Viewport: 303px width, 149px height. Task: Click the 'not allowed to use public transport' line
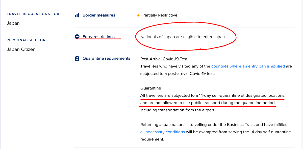[x=208, y=103]
